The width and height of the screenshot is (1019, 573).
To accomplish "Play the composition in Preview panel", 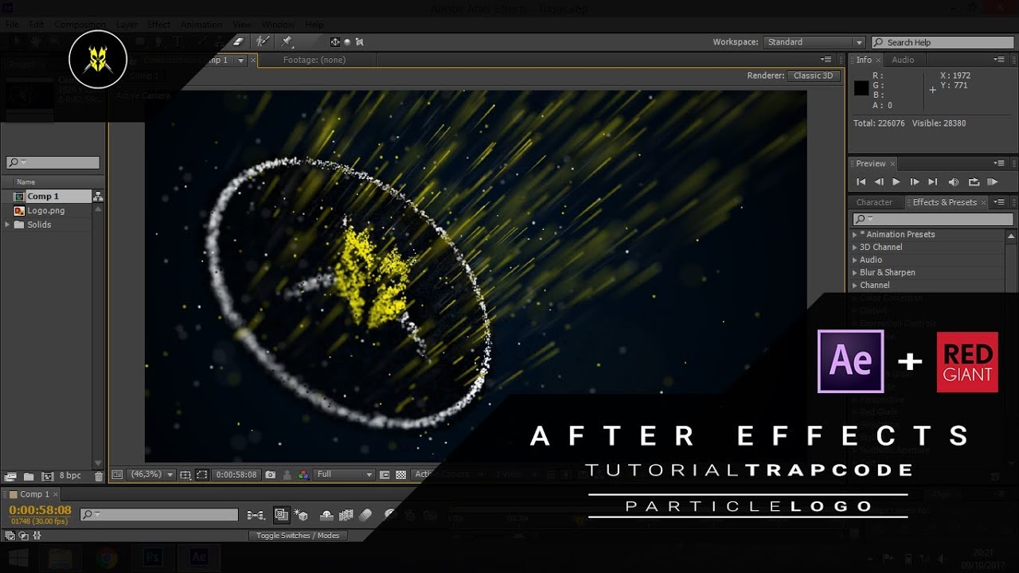I will click(x=896, y=182).
